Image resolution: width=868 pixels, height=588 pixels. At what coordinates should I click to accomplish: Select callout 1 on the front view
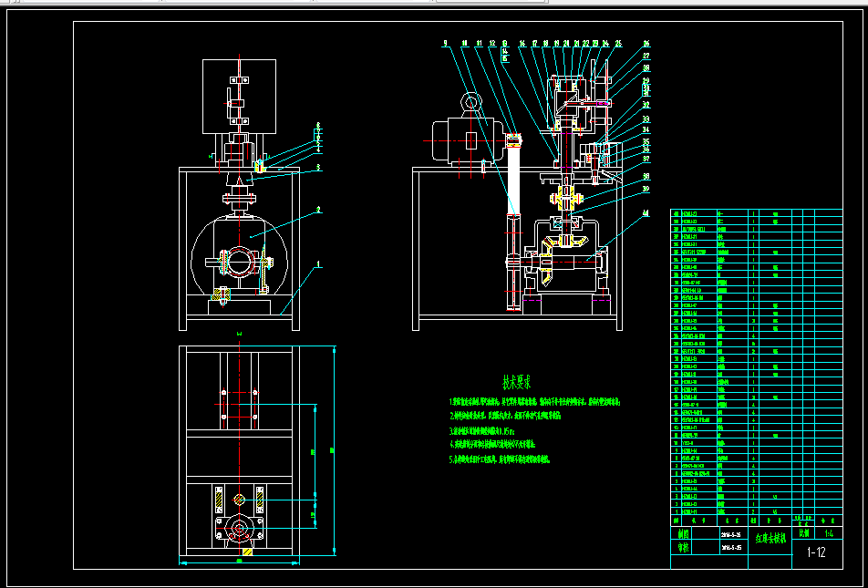tap(318, 263)
